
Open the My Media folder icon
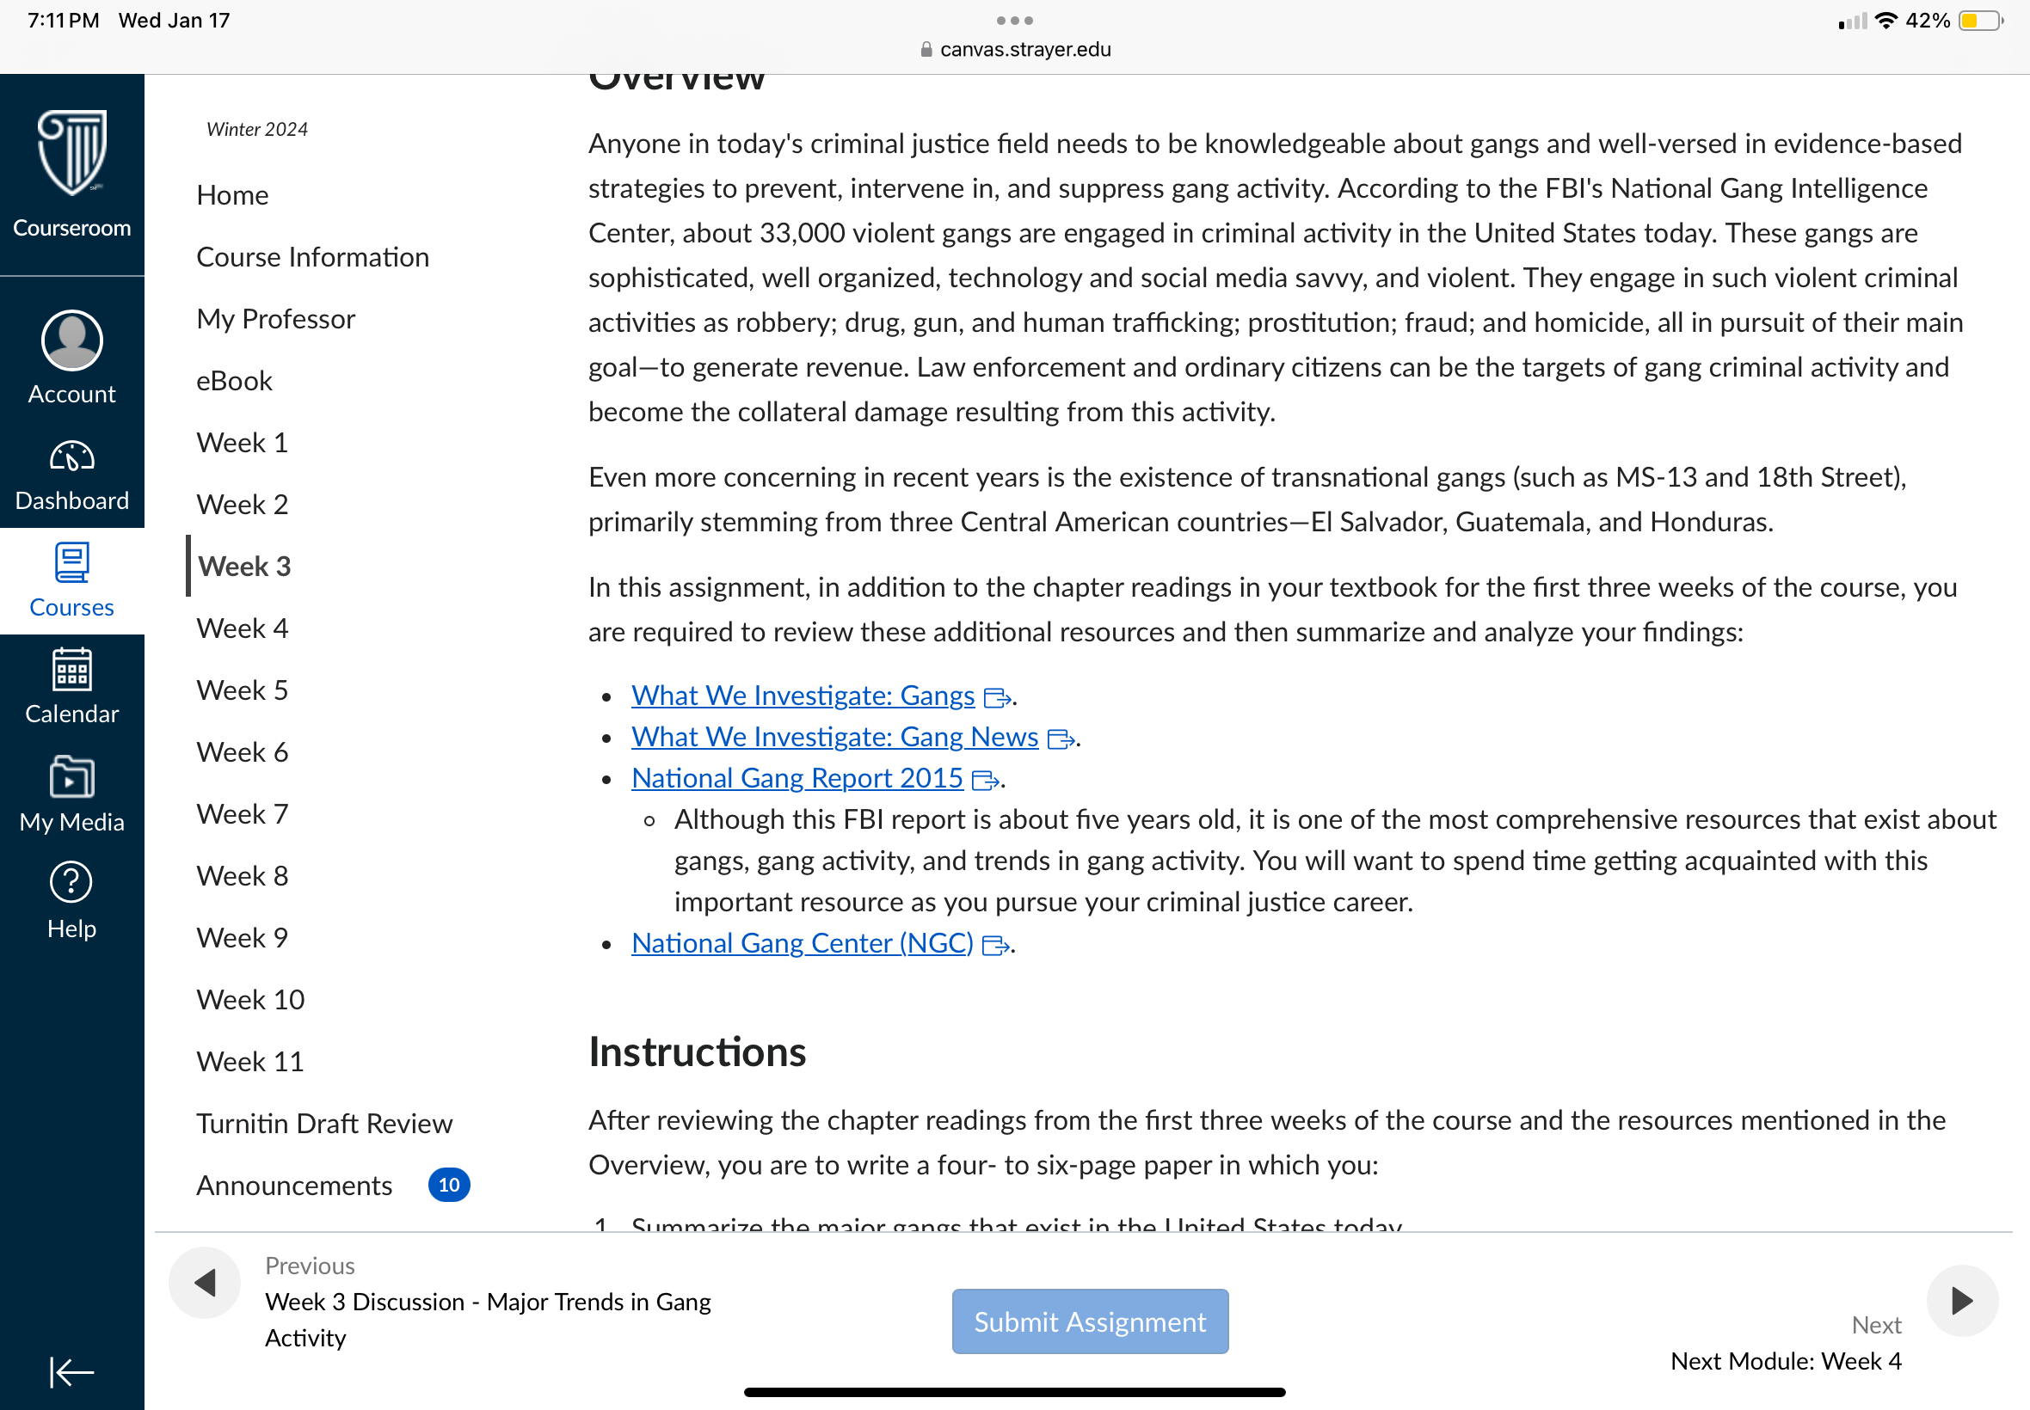71,776
